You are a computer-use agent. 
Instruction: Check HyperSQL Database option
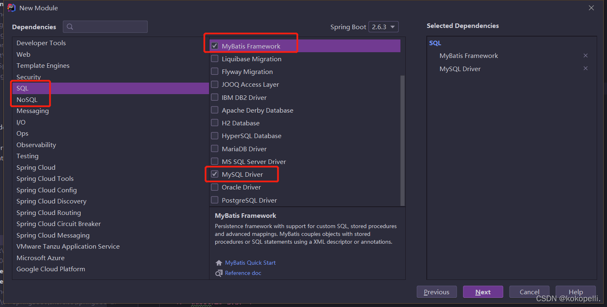point(214,136)
